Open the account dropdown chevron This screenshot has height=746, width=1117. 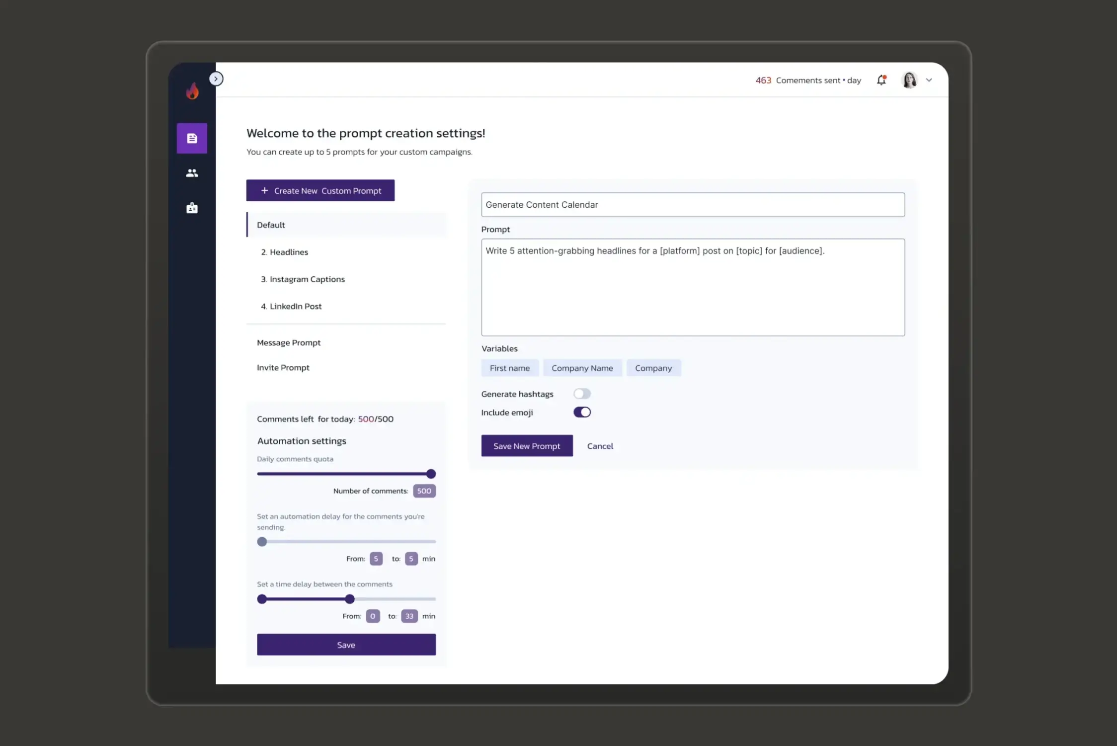tap(929, 80)
